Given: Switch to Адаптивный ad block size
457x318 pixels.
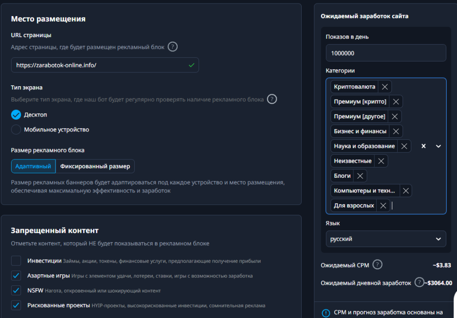Looking at the screenshot, I should [33, 166].
